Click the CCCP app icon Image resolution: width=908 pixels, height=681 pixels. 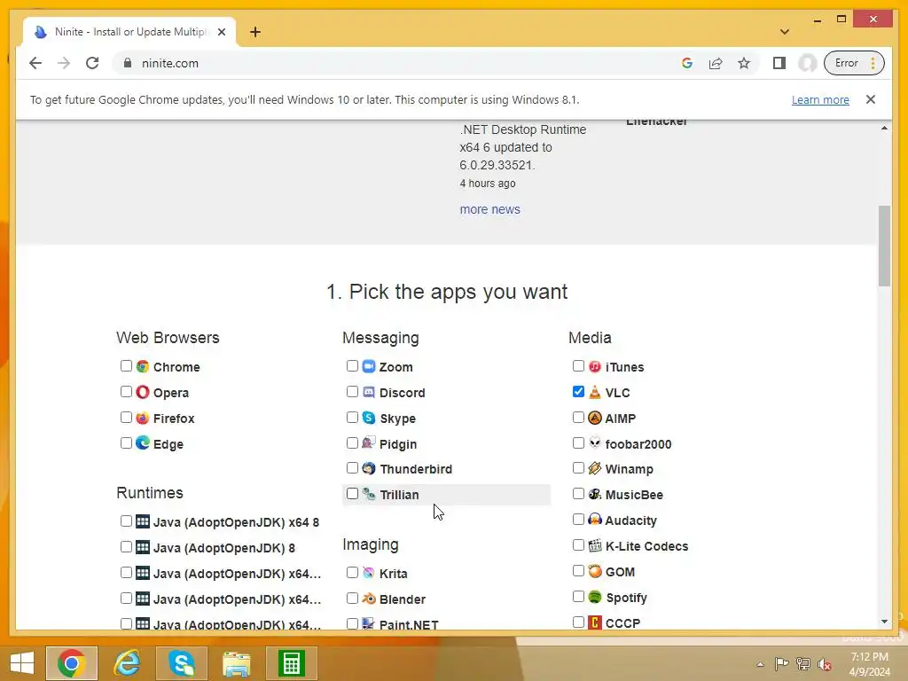[595, 622]
